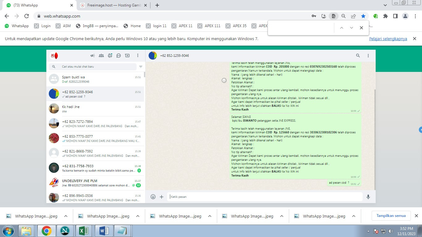Open the APEX 111 bookmark
422x237 pixels.
click(209, 26)
